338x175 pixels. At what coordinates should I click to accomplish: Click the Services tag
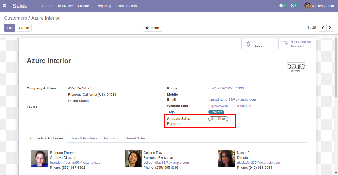coord(216,112)
